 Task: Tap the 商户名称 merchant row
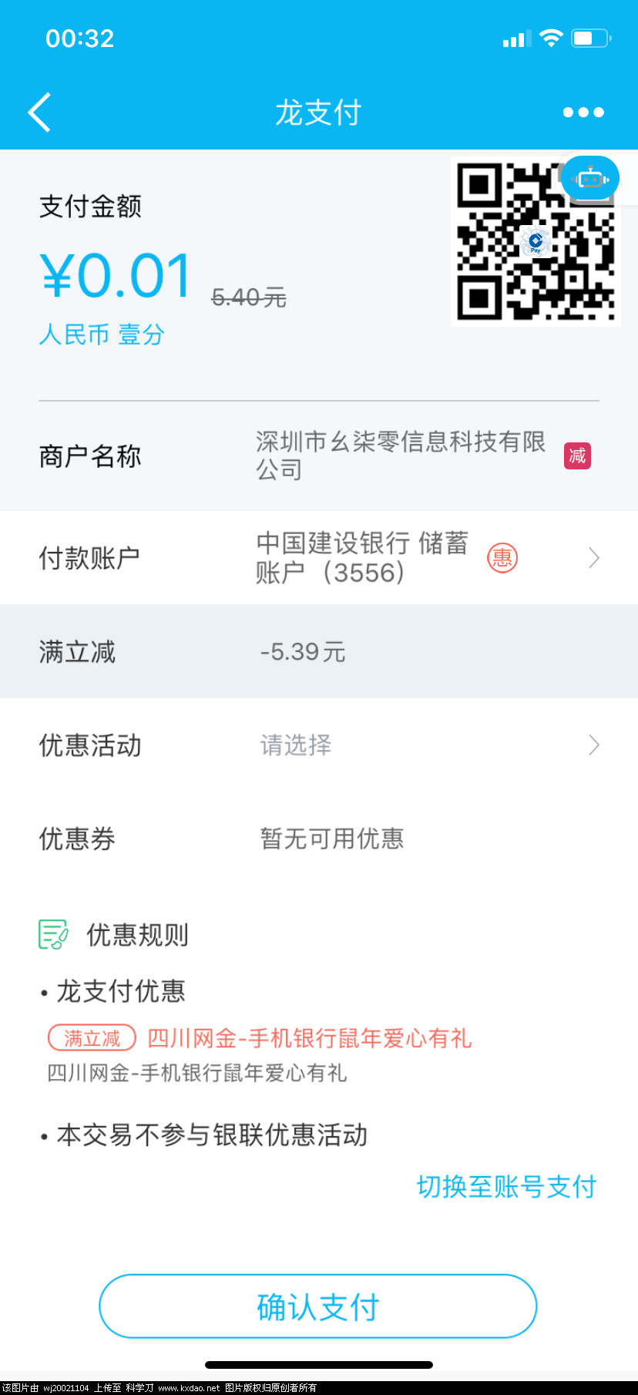click(x=319, y=456)
